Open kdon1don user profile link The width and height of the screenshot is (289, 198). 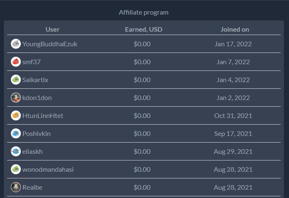tap(37, 98)
